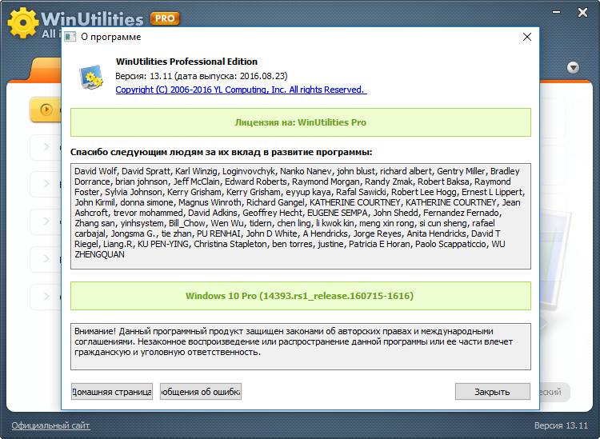
Task: Click inside the contributors names list box
Action: (x=300, y=216)
